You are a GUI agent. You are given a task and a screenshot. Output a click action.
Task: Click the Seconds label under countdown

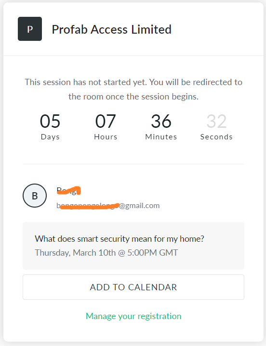point(216,137)
